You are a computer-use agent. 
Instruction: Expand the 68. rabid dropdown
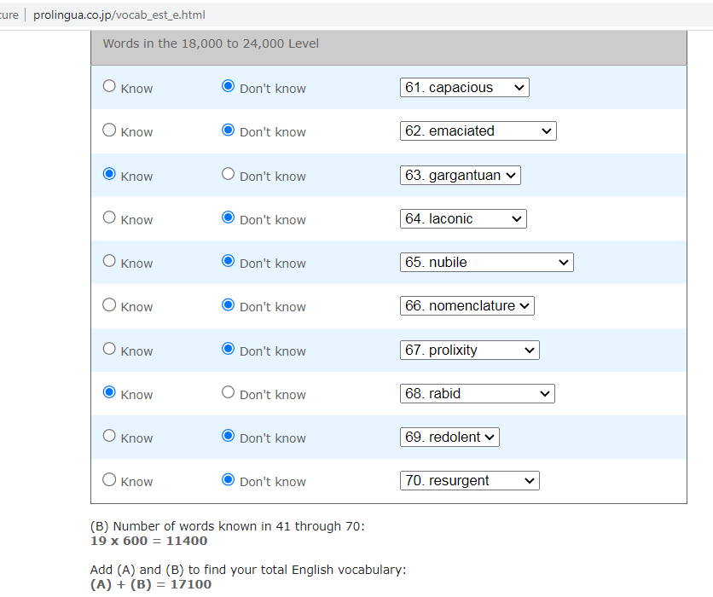[x=477, y=394]
